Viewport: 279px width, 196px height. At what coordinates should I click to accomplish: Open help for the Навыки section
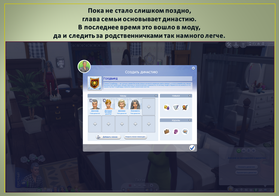coord(190,96)
